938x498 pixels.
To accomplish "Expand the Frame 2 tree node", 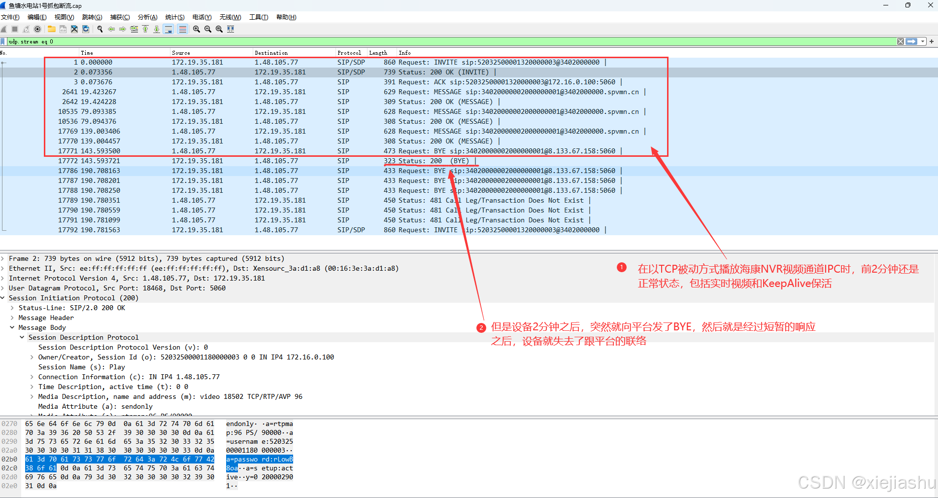I will click(x=3, y=258).
